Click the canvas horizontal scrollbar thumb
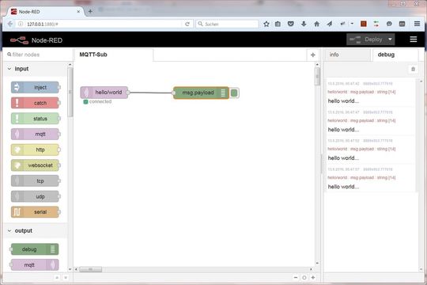The image size is (427, 285). coord(91,269)
